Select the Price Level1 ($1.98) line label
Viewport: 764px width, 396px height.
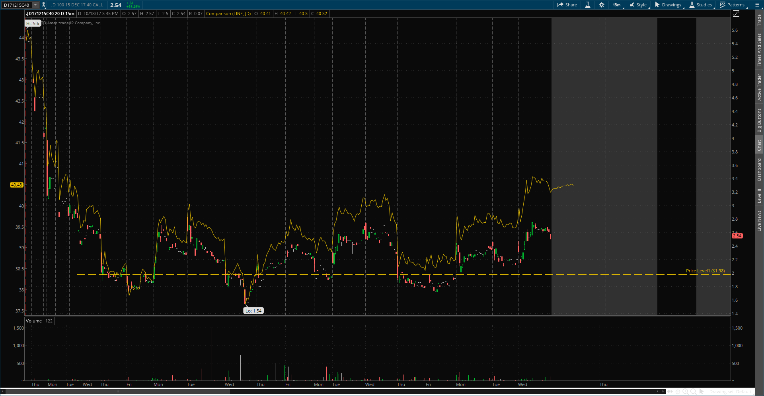tap(705, 271)
